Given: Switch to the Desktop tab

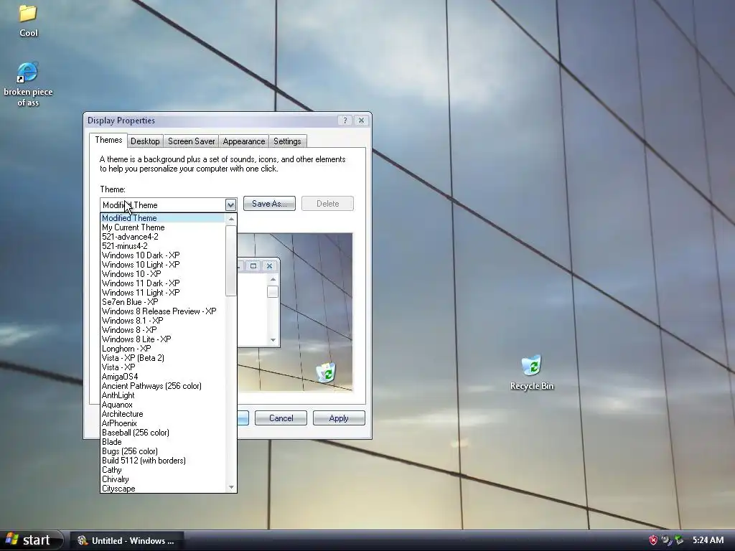Looking at the screenshot, I should pyautogui.click(x=145, y=141).
